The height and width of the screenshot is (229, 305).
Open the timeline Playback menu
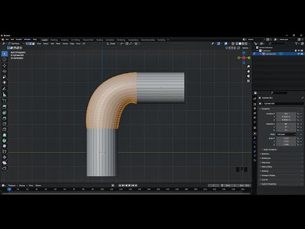tap(13, 185)
